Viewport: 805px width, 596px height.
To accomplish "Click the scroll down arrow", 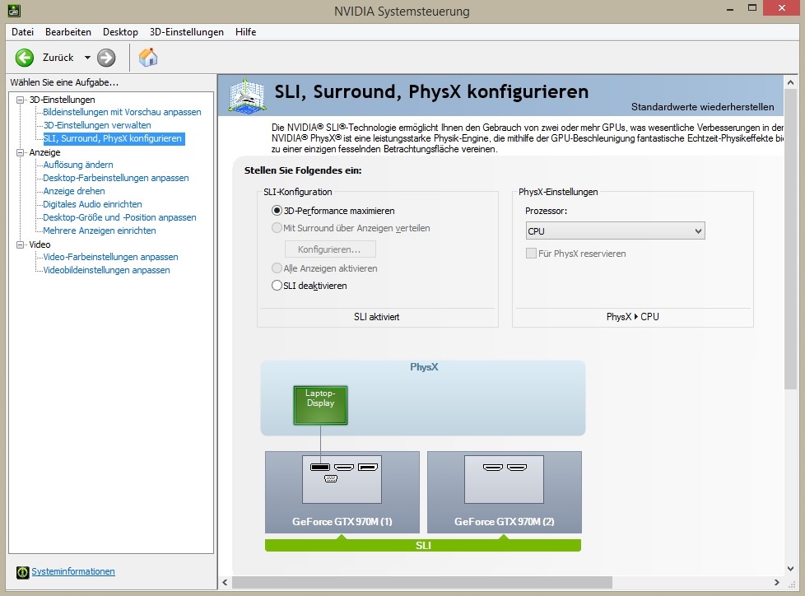I will 790,568.
